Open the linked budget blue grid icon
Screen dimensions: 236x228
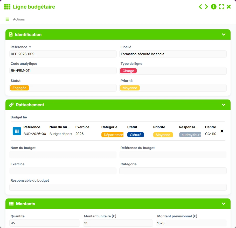tap(17, 131)
